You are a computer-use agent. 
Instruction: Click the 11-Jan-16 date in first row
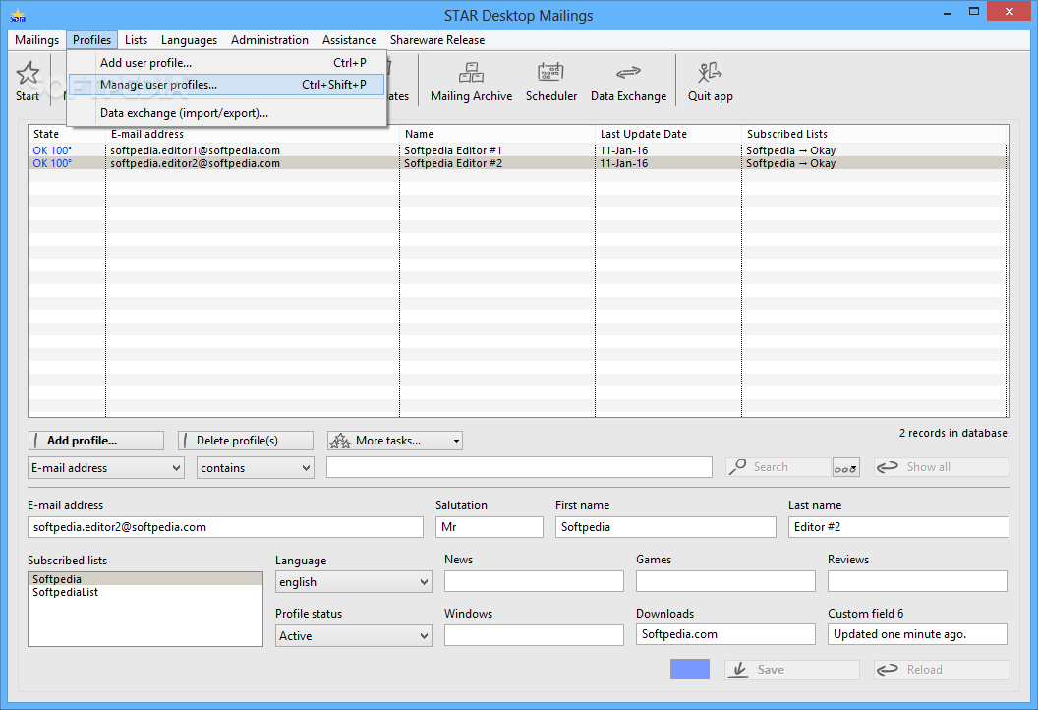point(623,151)
